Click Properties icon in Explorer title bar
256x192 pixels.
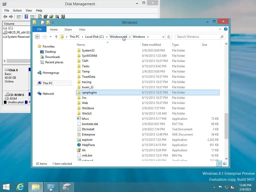(x=42, y=22)
